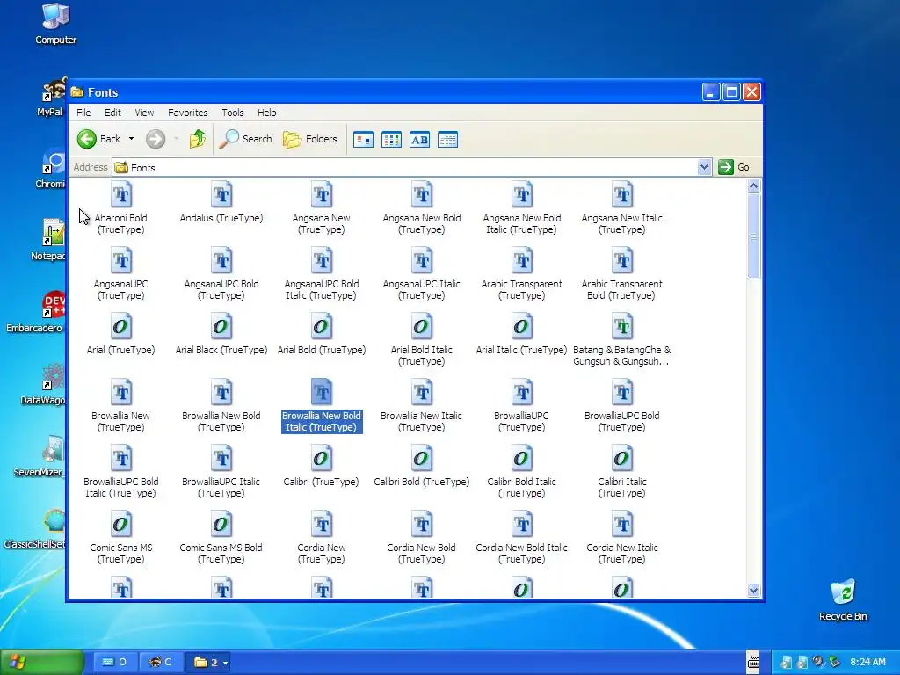Viewport: 900px width, 675px height.
Task: Open the File menu
Action: pyautogui.click(x=83, y=112)
